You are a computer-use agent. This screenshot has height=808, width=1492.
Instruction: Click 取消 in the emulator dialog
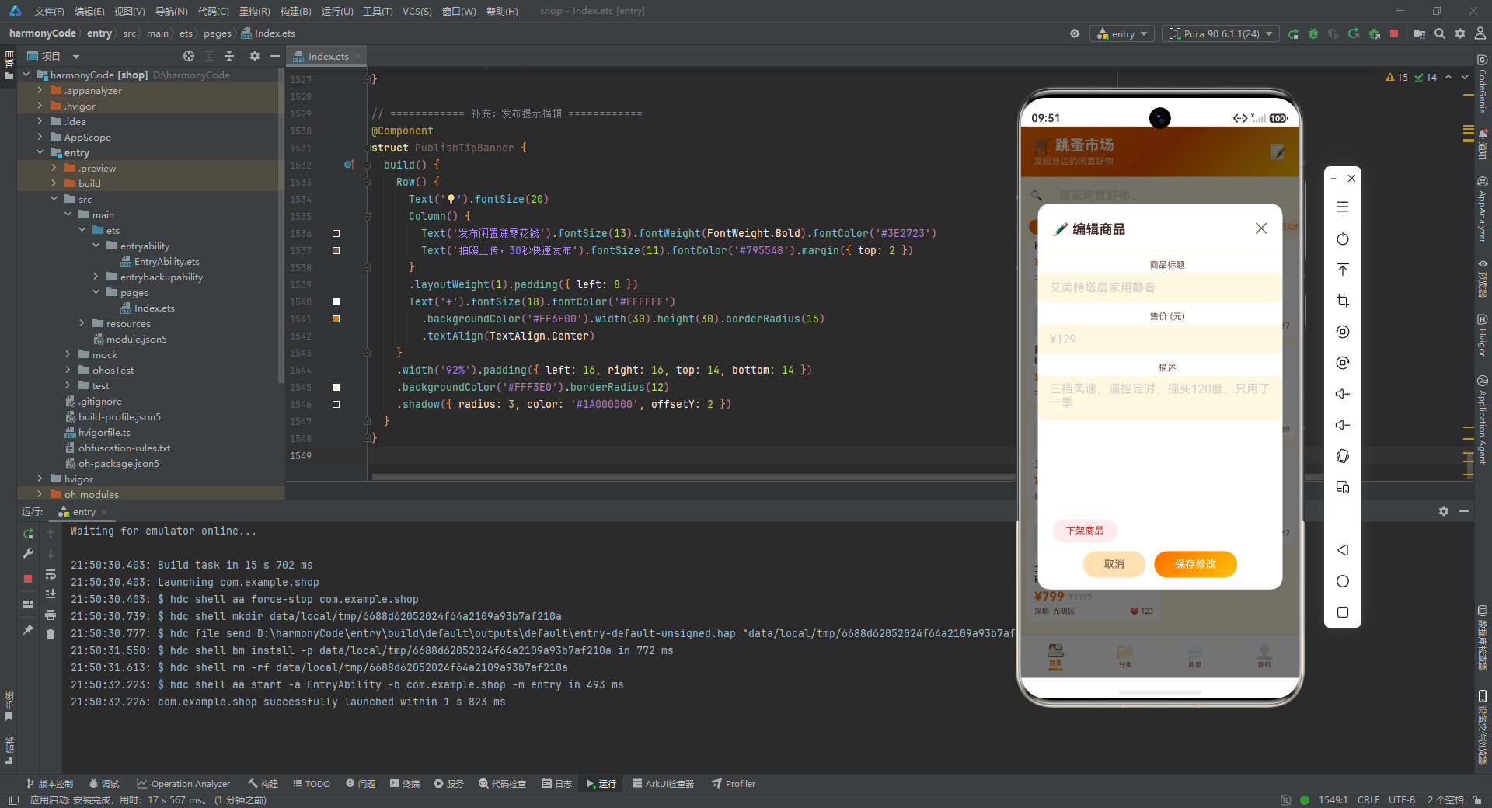[x=1114, y=564]
